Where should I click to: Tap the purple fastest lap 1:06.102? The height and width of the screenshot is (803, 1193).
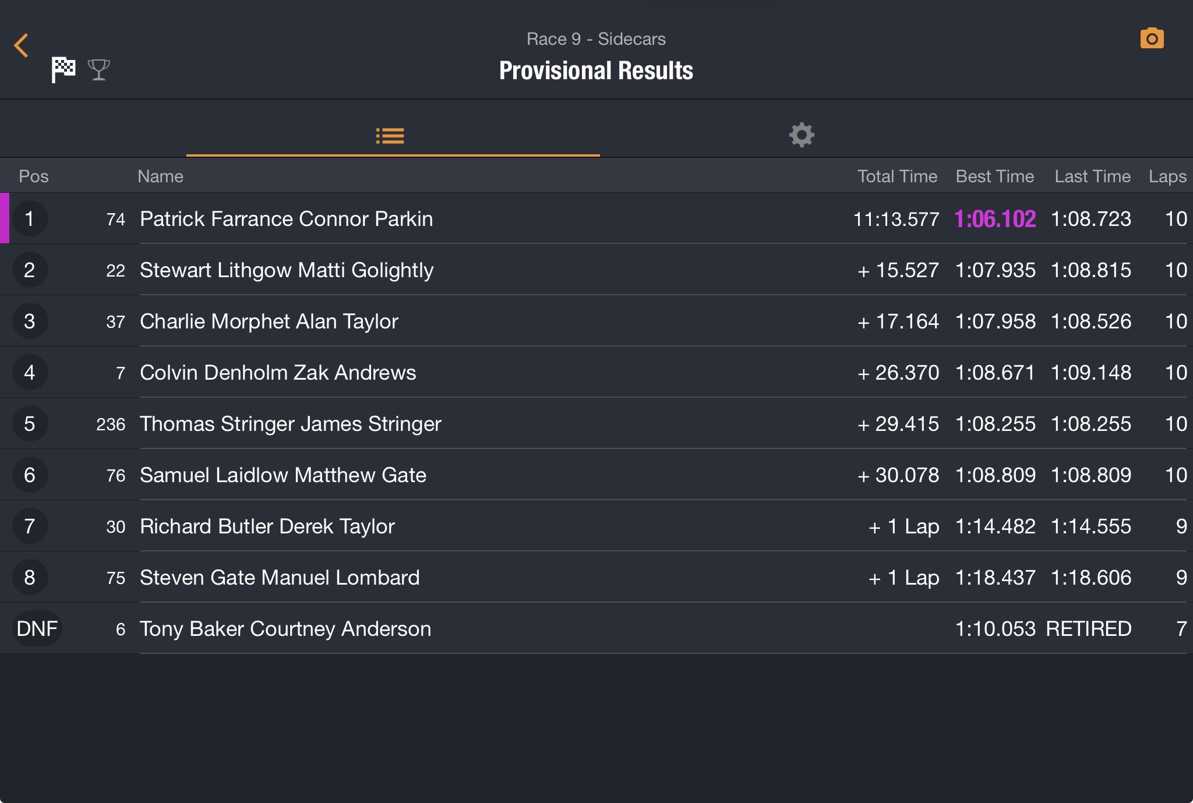tap(995, 219)
